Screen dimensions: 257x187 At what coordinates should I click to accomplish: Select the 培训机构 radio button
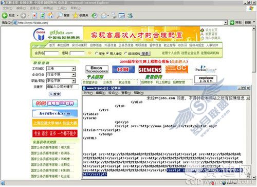(x=126, y=54)
